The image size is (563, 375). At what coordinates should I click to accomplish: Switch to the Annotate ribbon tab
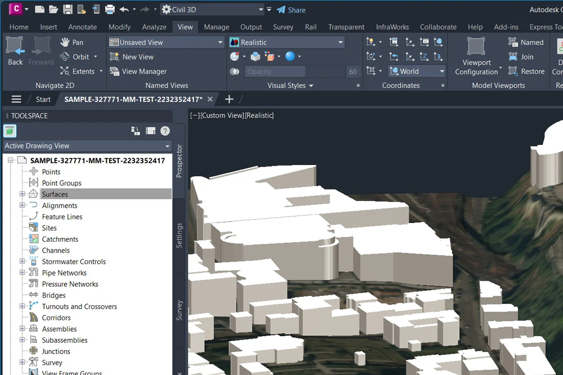pos(82,27)
